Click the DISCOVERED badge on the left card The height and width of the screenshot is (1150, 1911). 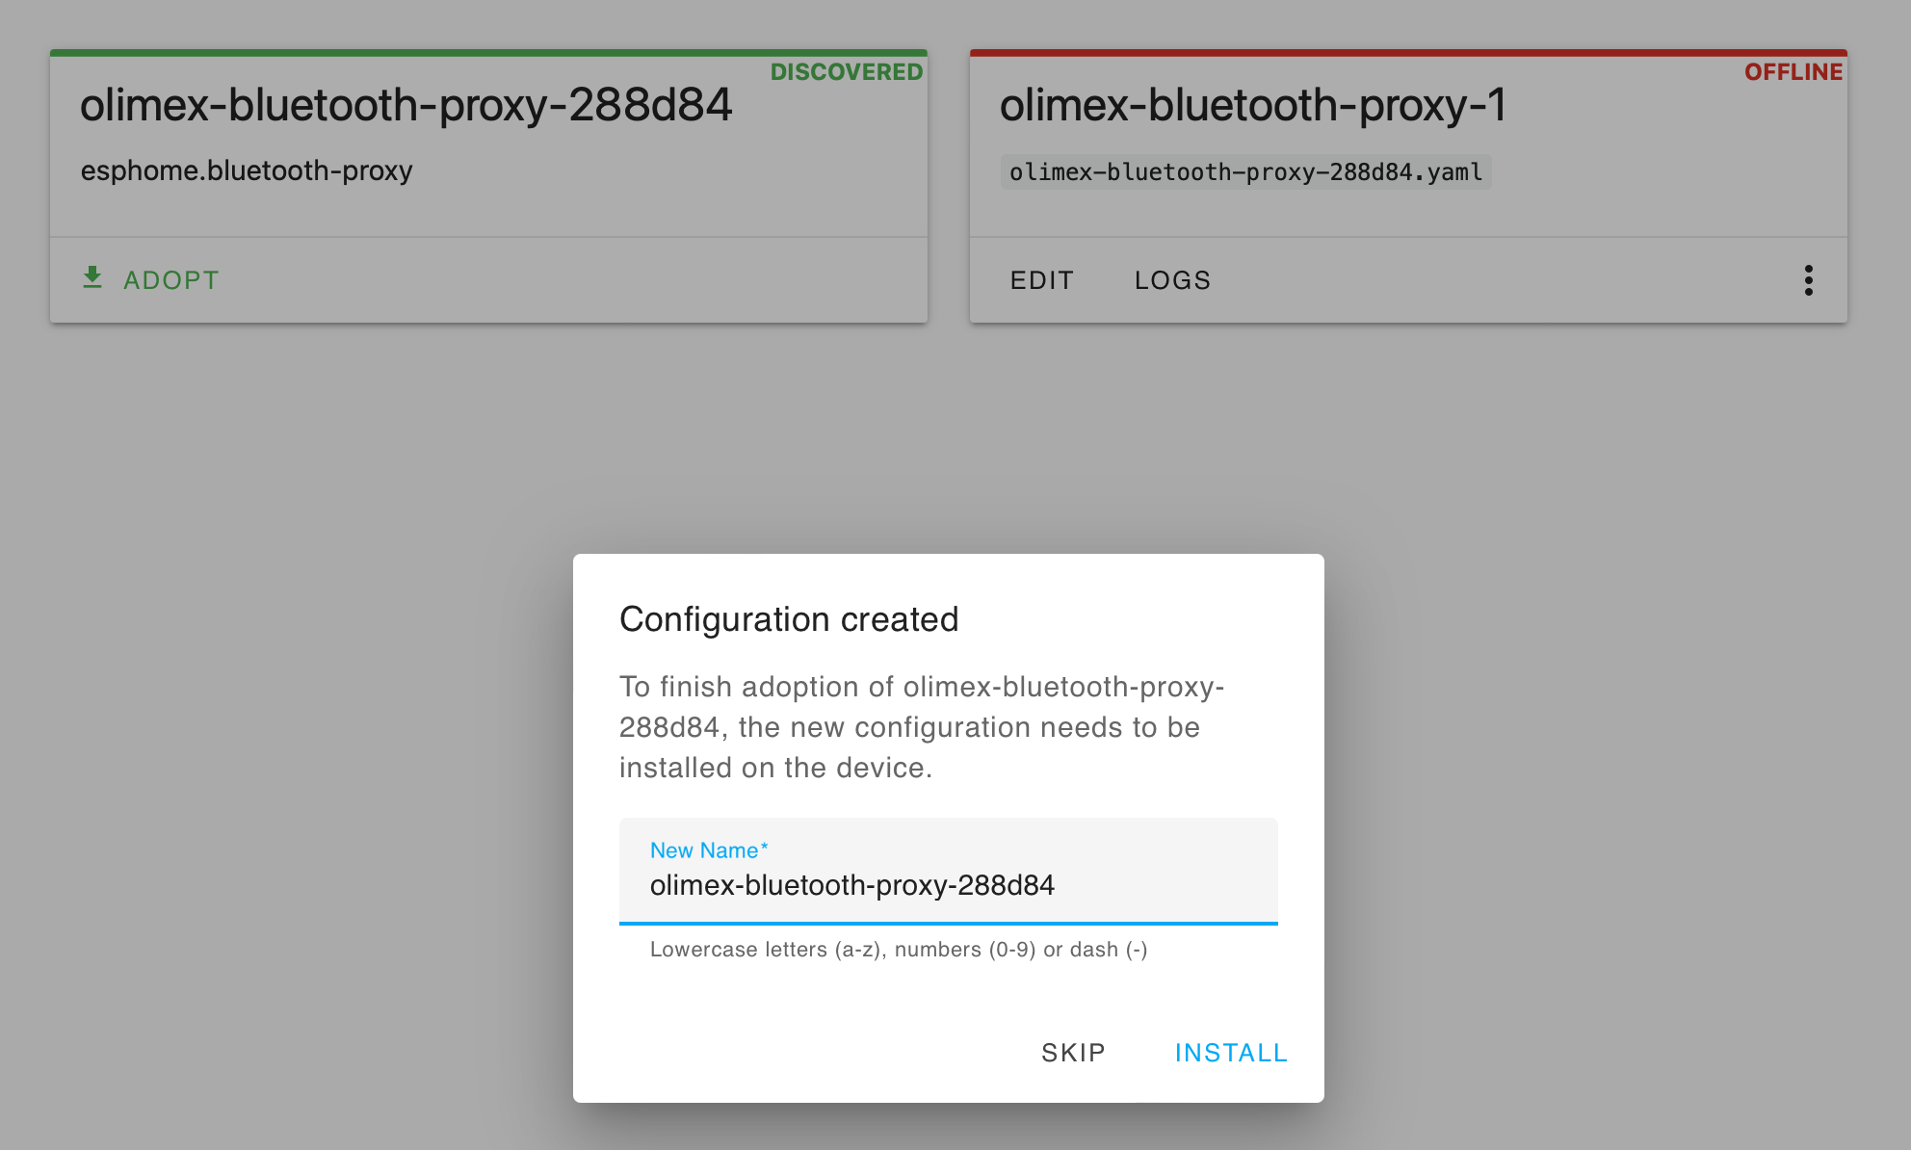(x=846, y=71)
